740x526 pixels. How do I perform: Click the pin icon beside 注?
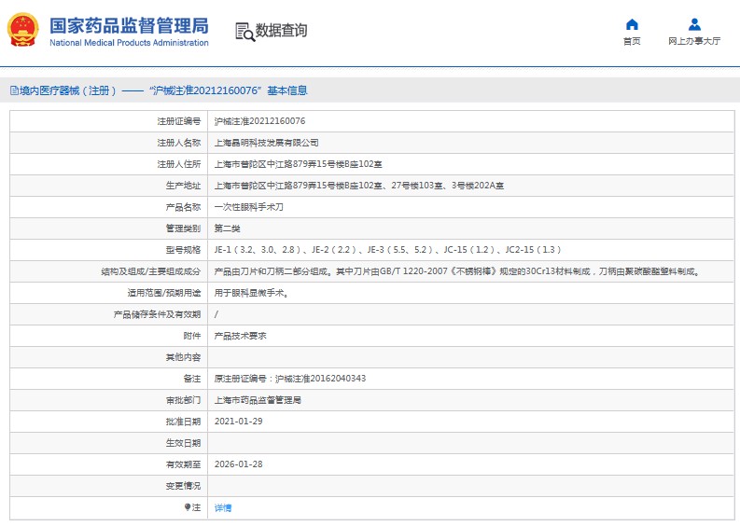point(187,507)
